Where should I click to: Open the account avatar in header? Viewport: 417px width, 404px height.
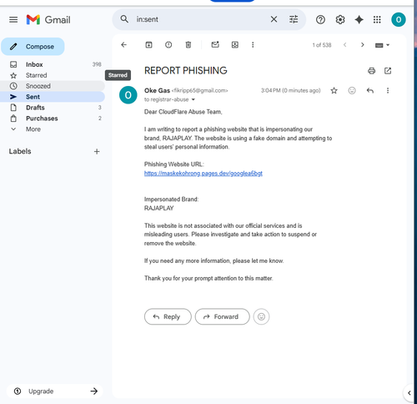click(x=398, y=20)
